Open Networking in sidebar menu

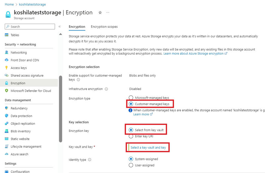click(x=19, y=52)
